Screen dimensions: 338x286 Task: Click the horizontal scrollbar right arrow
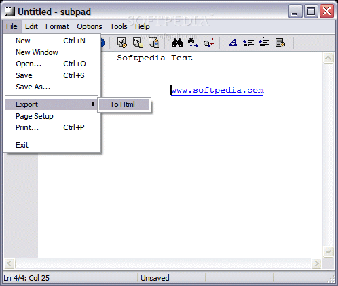point(316,263)
